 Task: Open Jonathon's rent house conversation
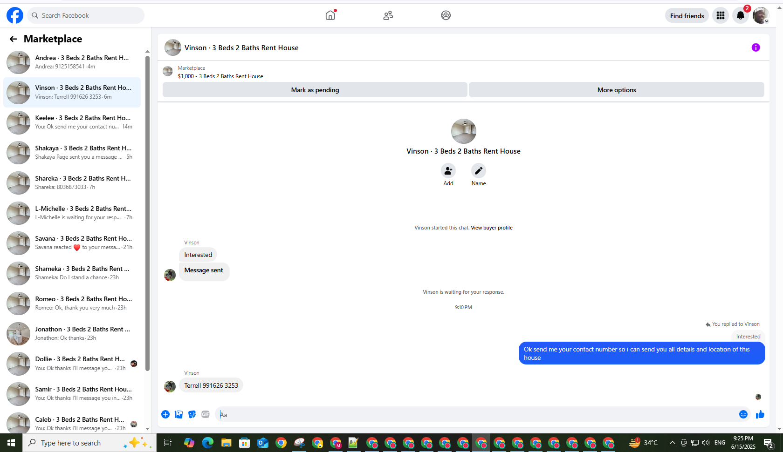[x=72, y=334]
